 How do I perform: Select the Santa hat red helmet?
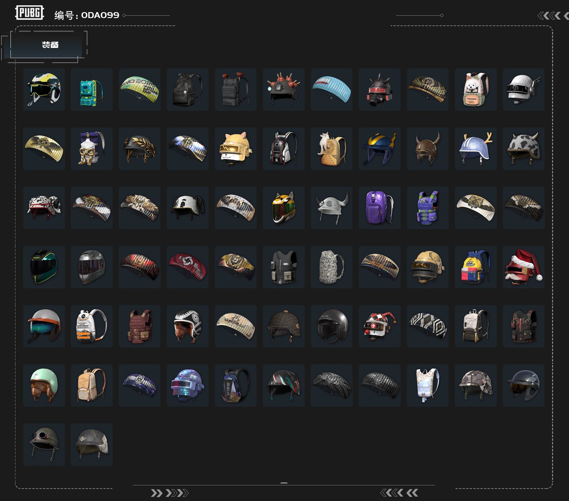[x=524, y=267]
